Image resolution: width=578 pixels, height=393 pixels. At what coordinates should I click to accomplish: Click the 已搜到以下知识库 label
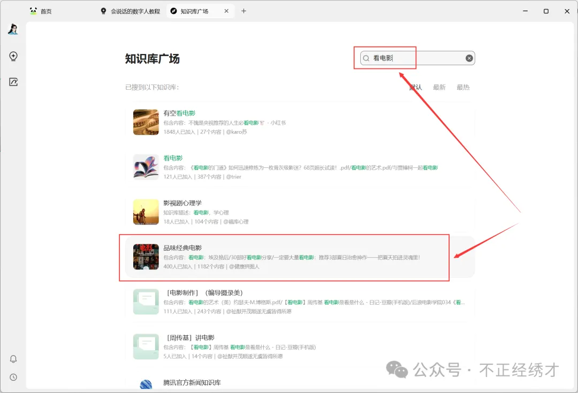point(152,87)
